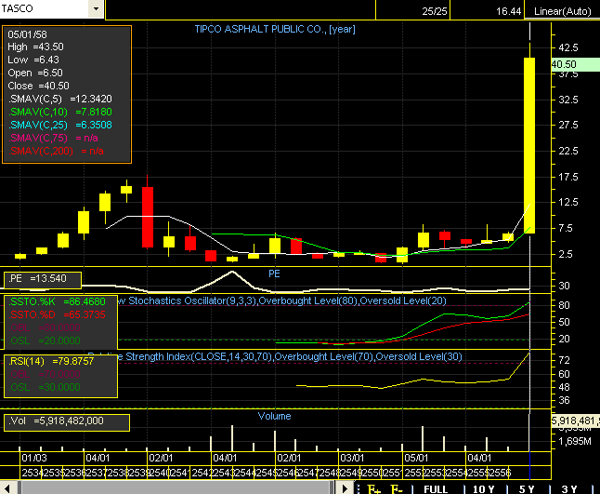Click the .SMAV(C,25) =6.3508 legend entry
The image size is (600, 494).
[x=60, y=125]
